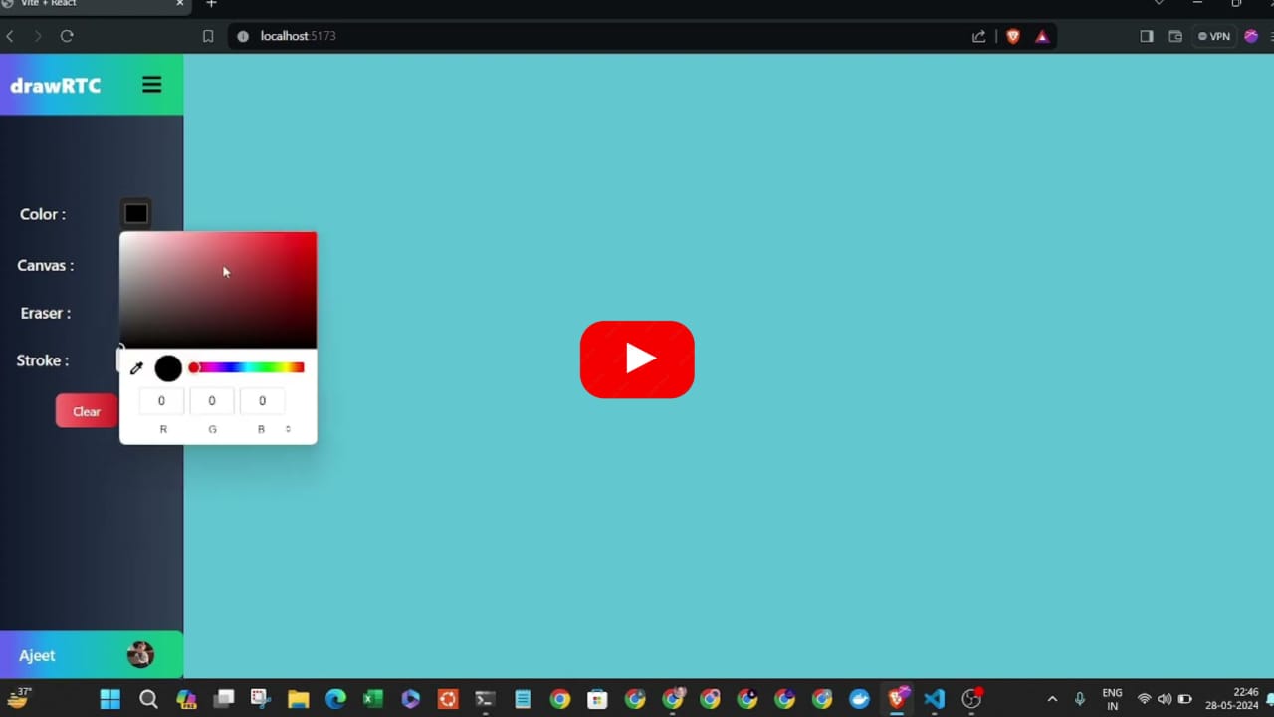
Task: Open the browser profile avatar
Action: [x=1251, y=36]
